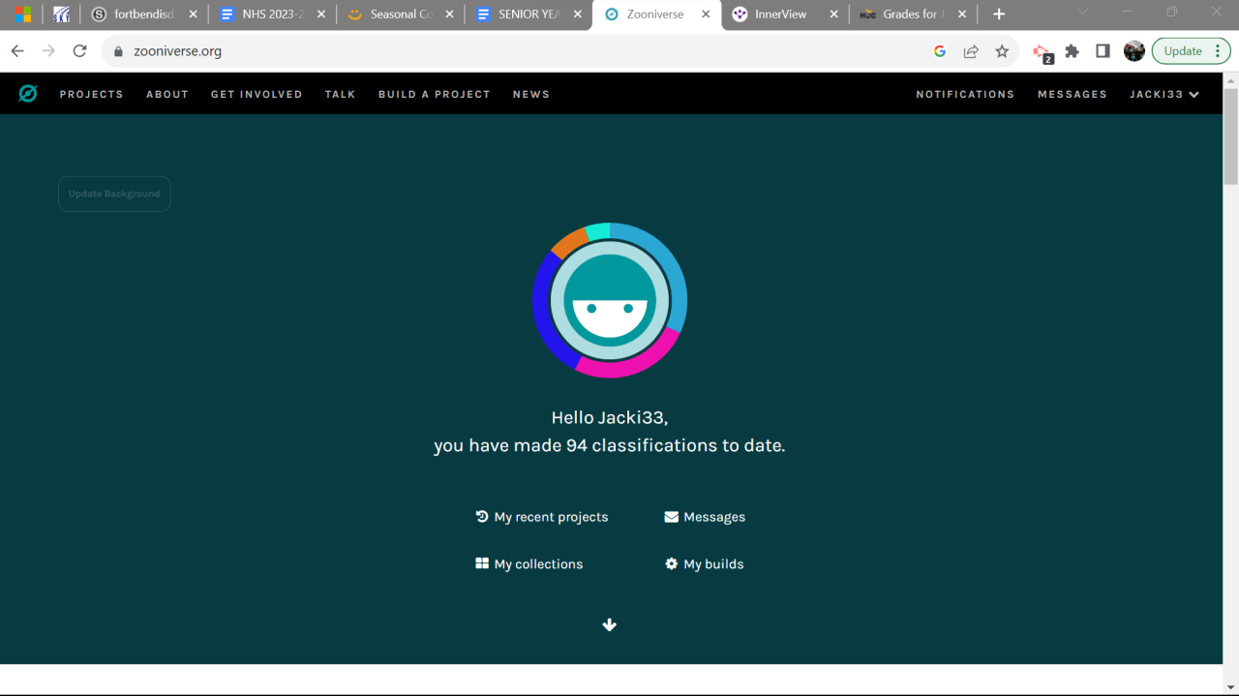Click the gear icon beside My builds
Viewport: 1239px width, 696px height.
(x=671, y=563)
